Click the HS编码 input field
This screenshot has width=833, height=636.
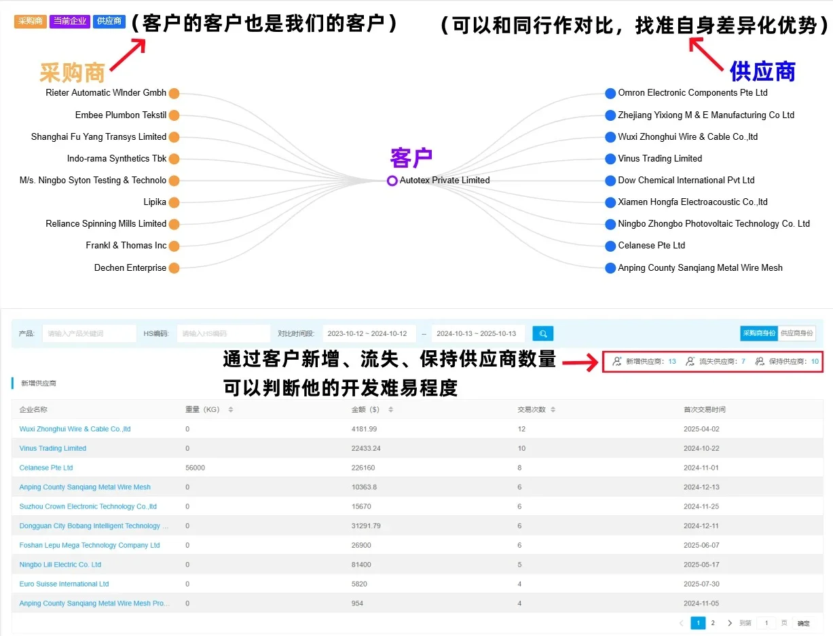[223, 333]
